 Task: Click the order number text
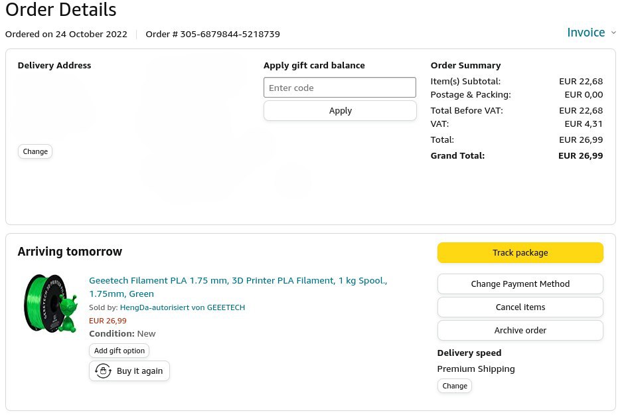click(212, 34)
